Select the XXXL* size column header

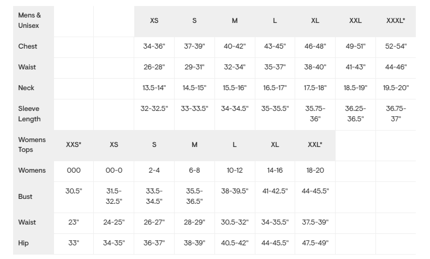(x=396, y=21)
